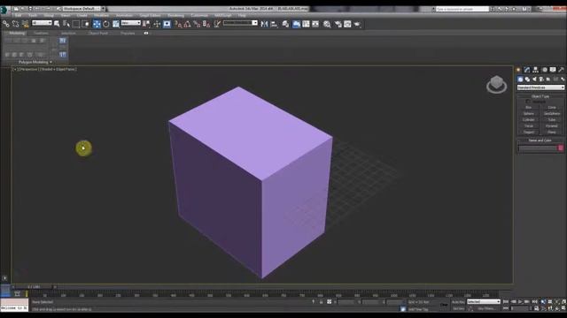567x318 pixels.
Task: Click the Render Production teapot icon
Action: tap(357, 24)
